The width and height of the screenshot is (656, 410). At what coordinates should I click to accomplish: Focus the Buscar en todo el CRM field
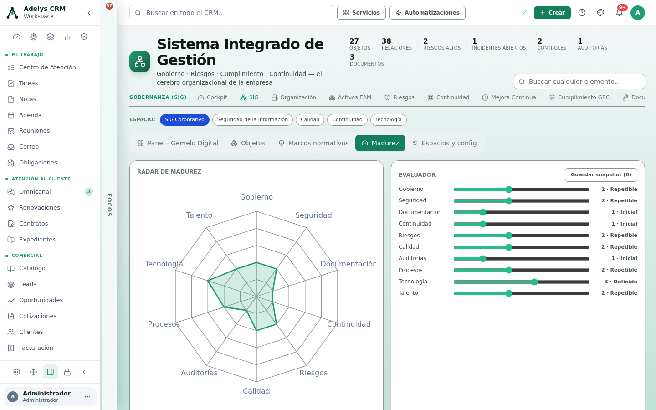pyautogui.click(x=231, y=13)
